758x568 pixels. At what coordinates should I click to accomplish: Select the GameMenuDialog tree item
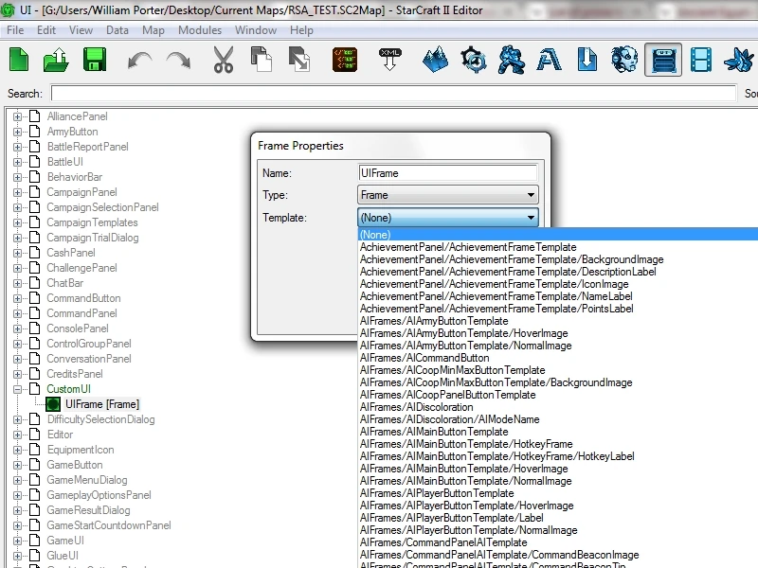(87, 480)
